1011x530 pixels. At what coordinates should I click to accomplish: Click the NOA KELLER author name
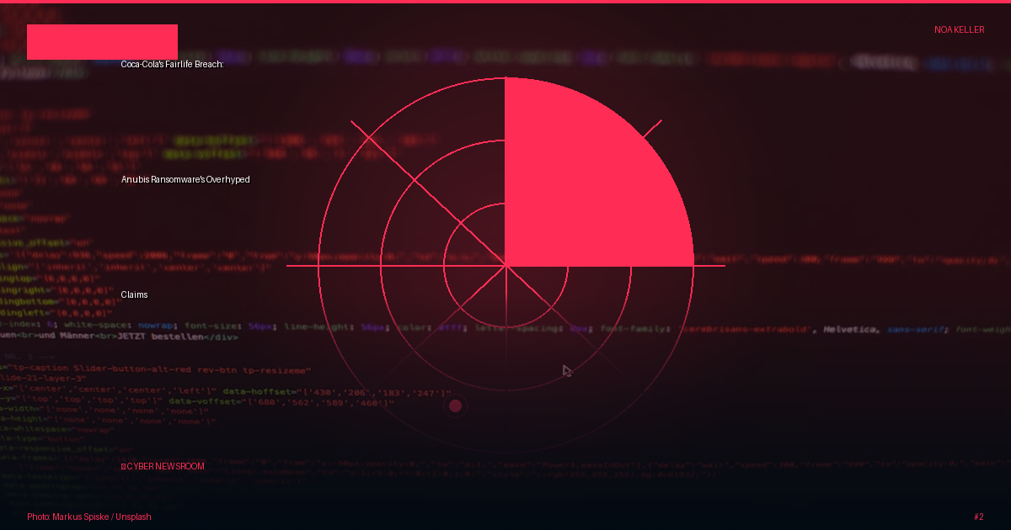pos(959,29)
